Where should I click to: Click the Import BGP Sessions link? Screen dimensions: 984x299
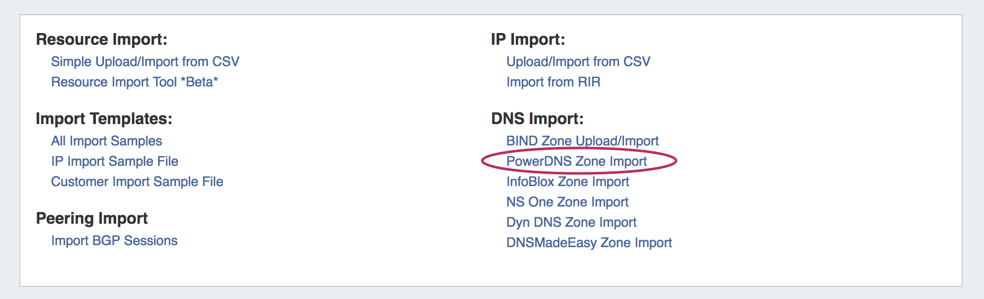click(114, 241)
